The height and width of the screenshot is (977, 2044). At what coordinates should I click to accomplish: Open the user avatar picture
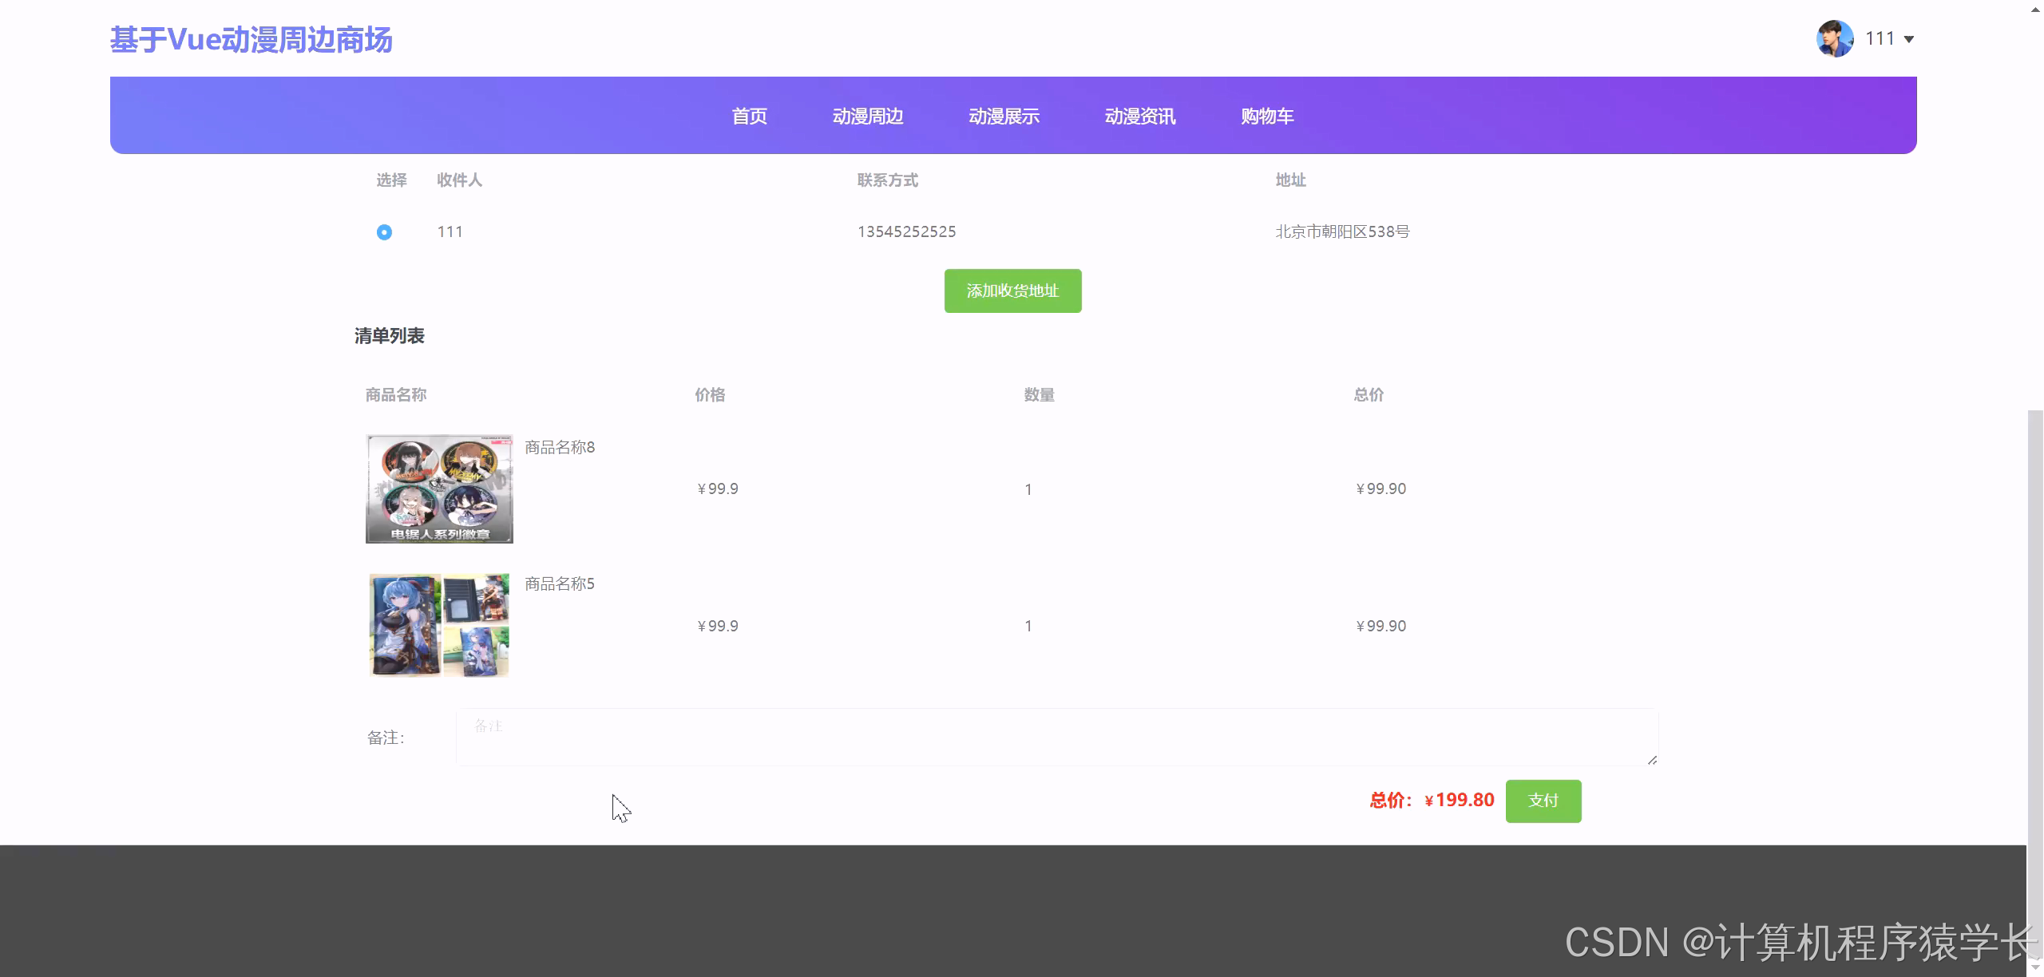[1835, 38]
